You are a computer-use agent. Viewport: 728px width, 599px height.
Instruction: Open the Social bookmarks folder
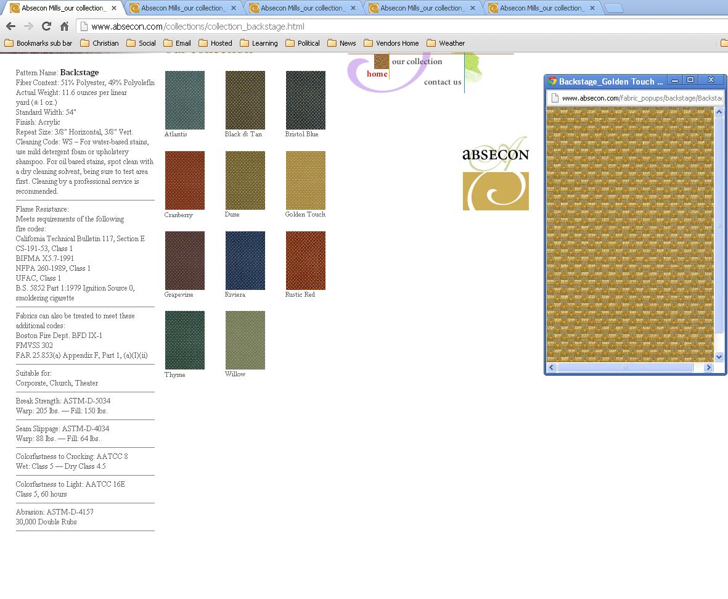pyautogui.click(x=141, y=43)
